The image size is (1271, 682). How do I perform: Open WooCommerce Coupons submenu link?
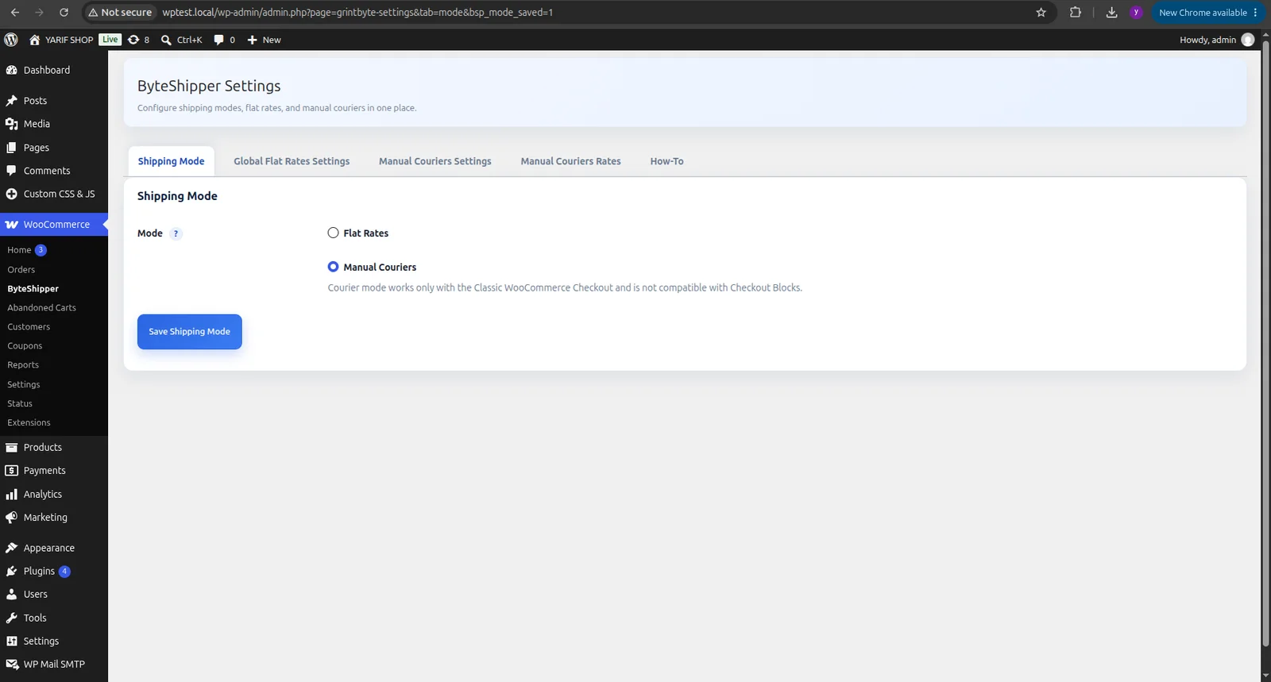25,346
